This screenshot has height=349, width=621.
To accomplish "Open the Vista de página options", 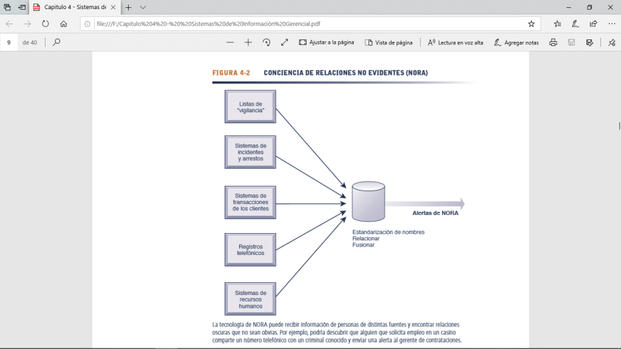I will tap(389, 42).
